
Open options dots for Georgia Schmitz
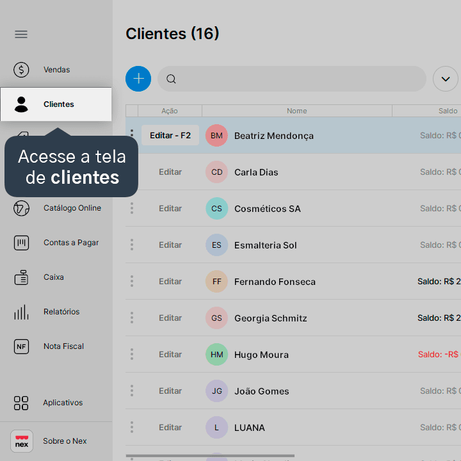(132, 318)
